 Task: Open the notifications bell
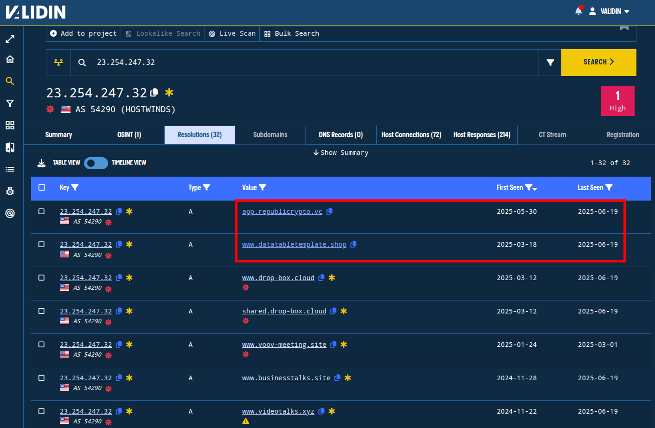578,11
